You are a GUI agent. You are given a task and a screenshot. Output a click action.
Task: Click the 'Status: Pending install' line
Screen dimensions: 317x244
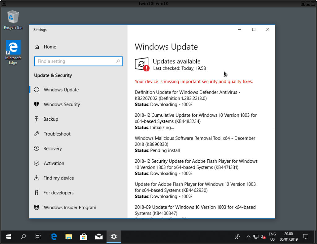click(x=157, y=150)
